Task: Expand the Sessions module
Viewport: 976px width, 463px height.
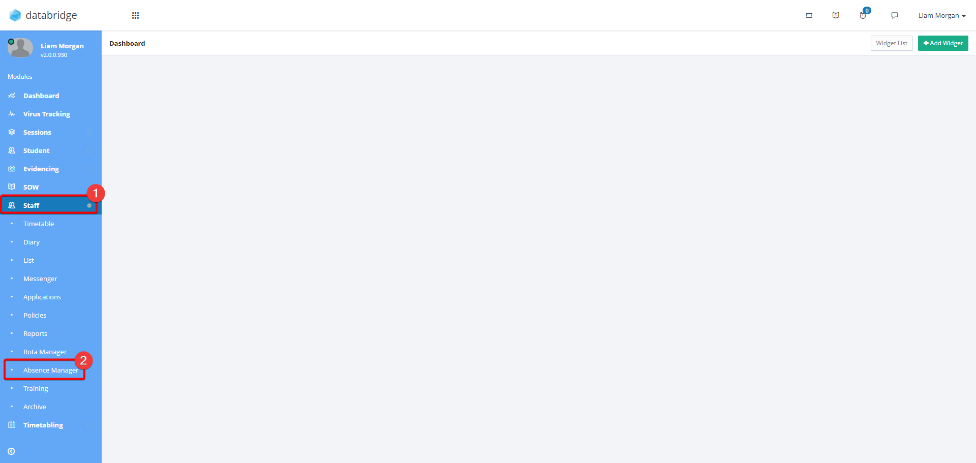Action: 50,132
